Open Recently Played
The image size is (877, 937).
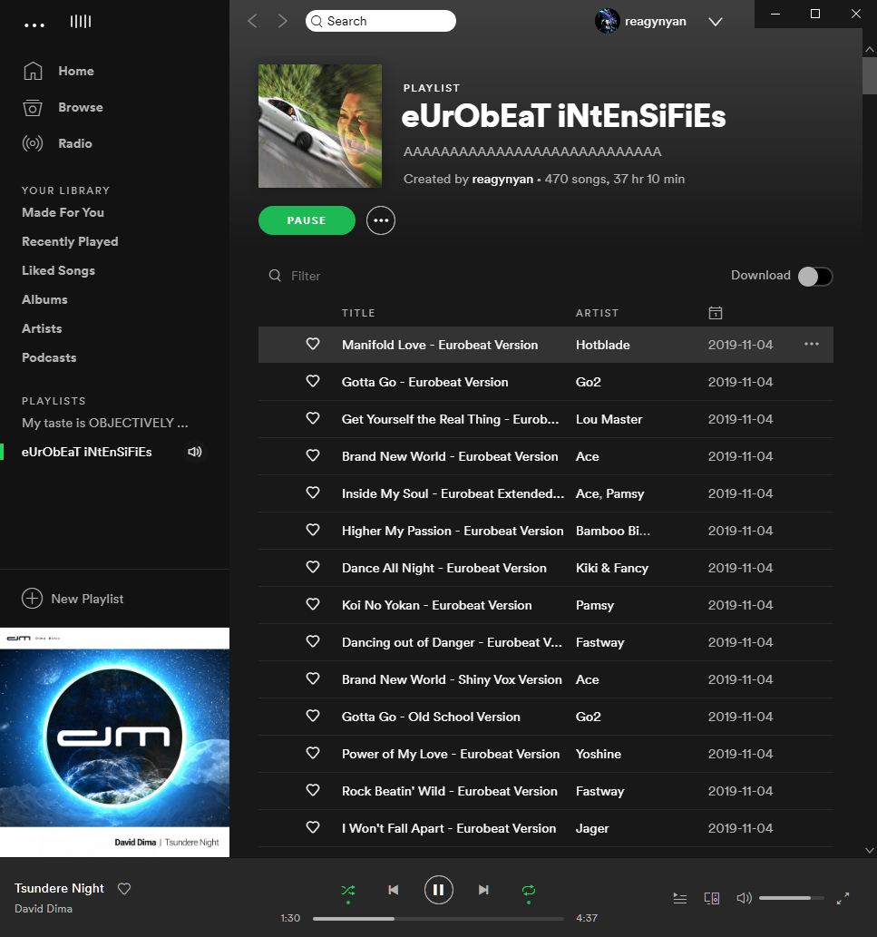[70, 241]
